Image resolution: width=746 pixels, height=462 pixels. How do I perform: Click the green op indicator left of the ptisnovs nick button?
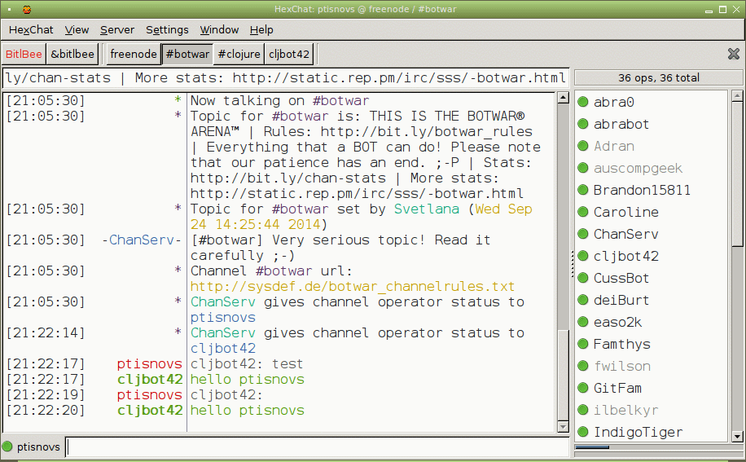click(7, 447)
